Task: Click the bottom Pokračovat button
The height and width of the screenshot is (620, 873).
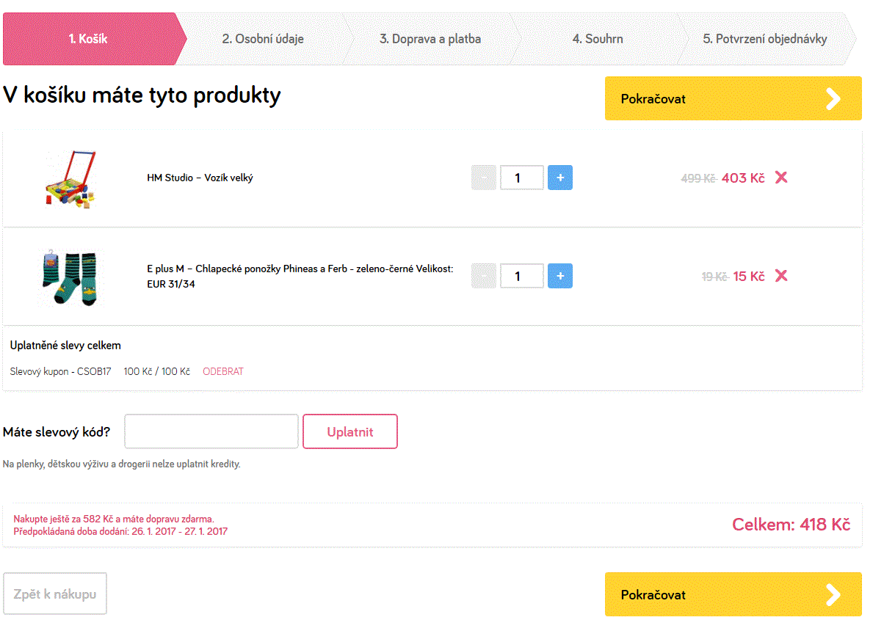Action: point(732,594)
